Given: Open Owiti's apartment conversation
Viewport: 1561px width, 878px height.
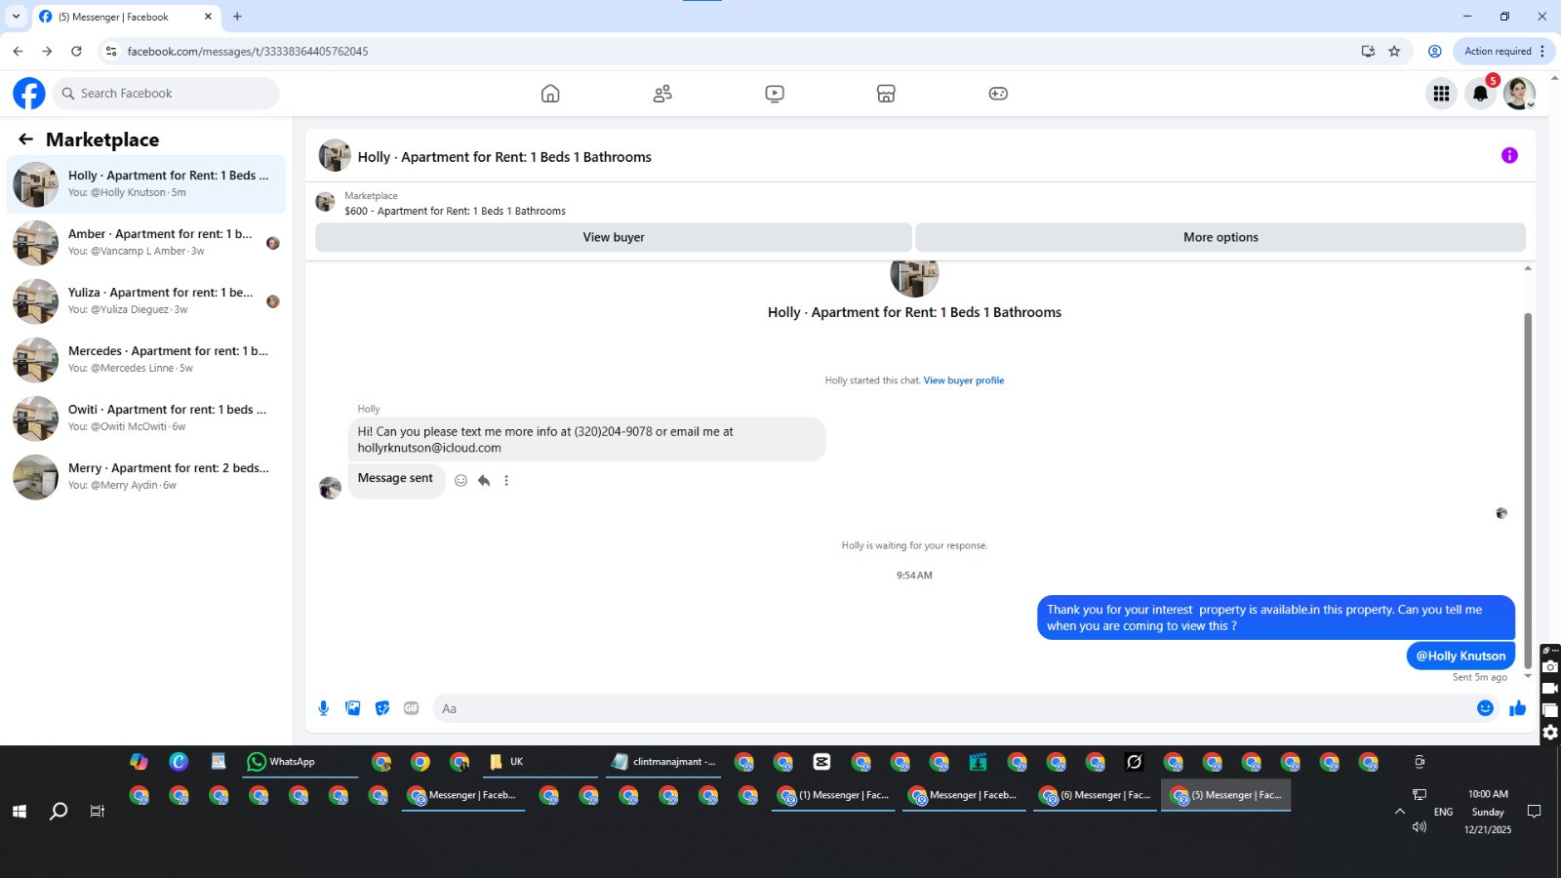Looking at the screenshot, I should point(146,419).
